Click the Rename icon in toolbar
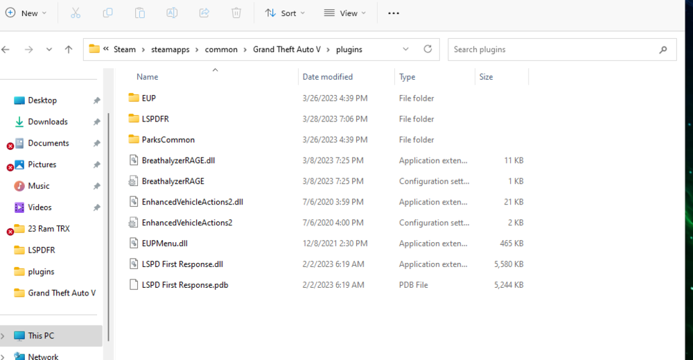The width and height of the screenshot is (693, 360). click(172, 13)
